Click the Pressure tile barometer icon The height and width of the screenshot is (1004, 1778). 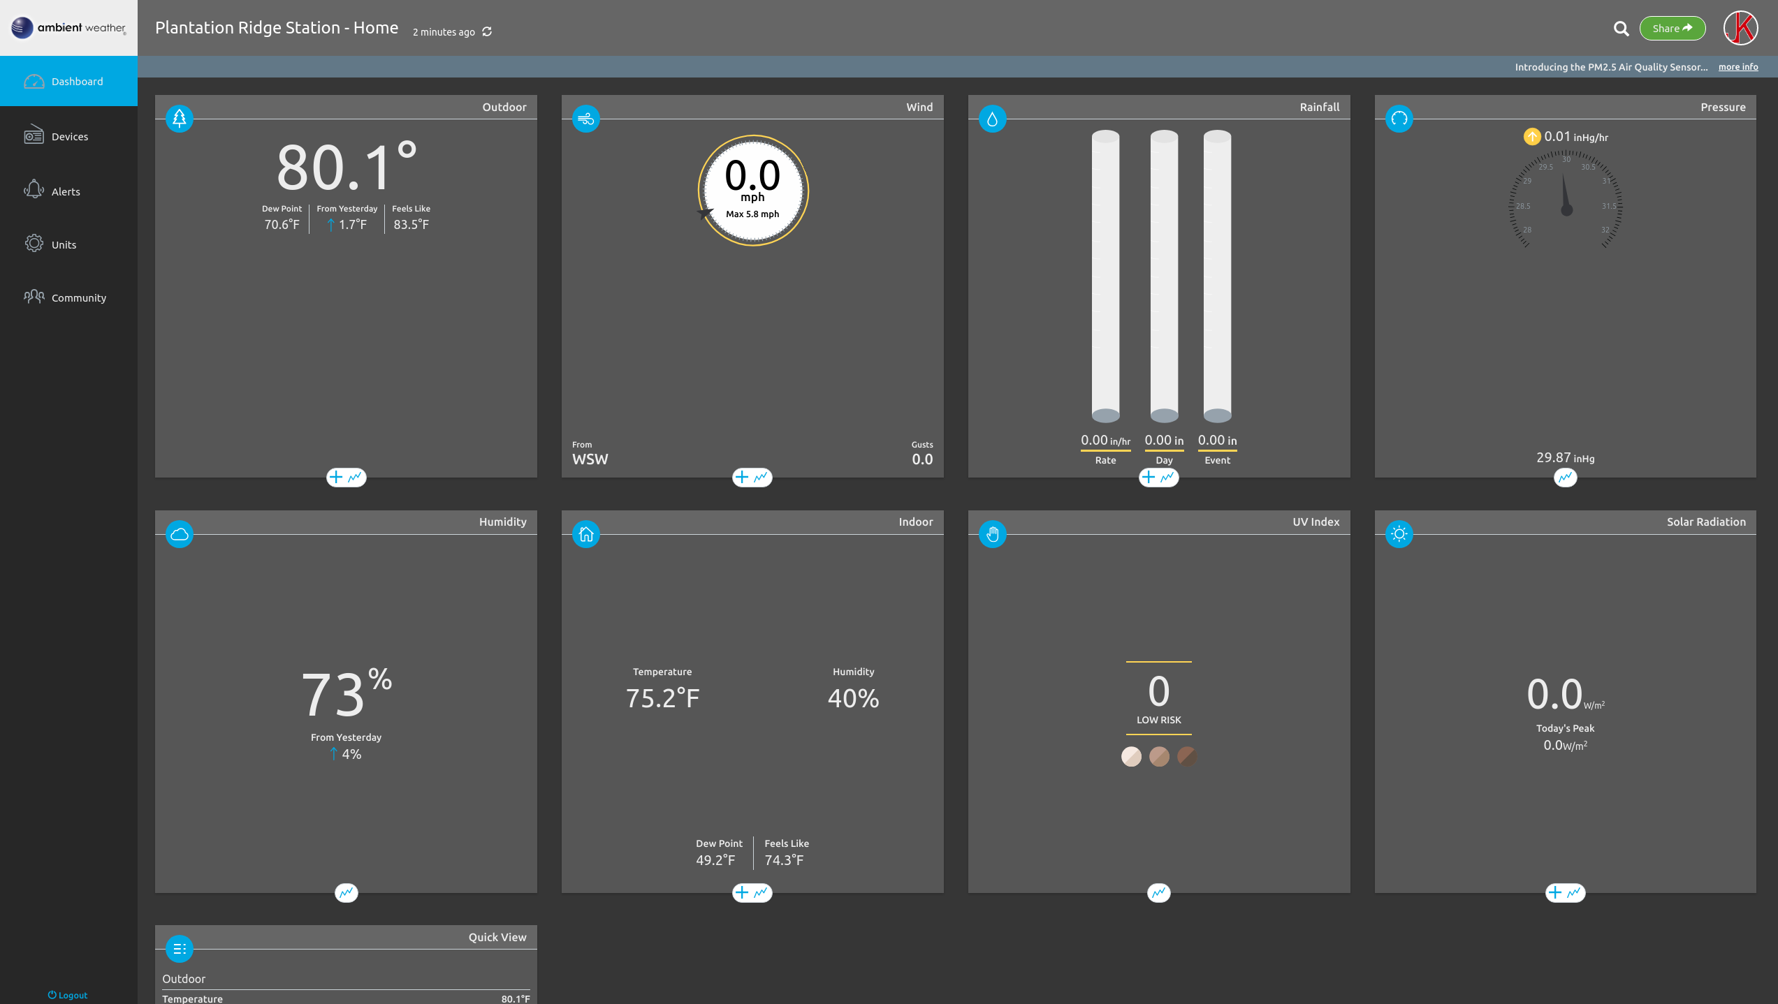click(x=1399, y=119)
